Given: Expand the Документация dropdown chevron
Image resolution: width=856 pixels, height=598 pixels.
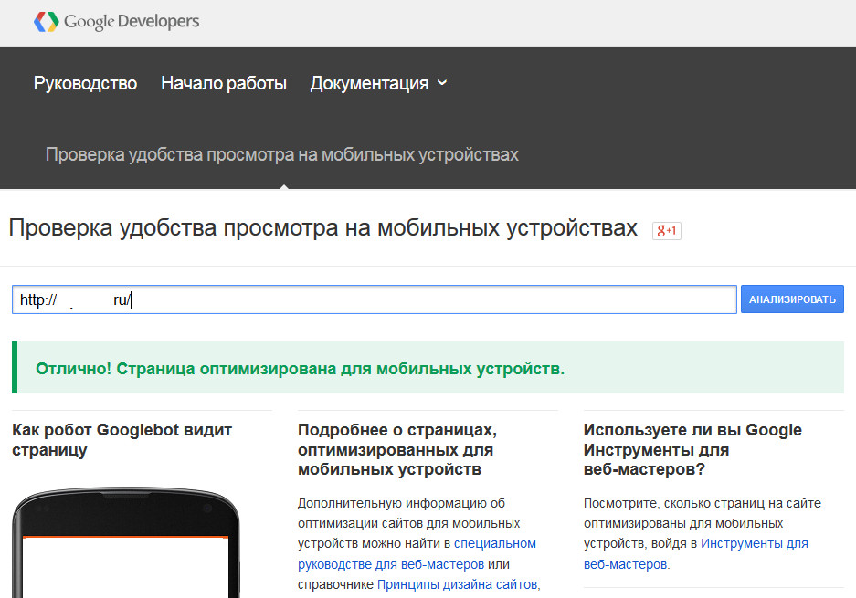Looking at the screenshot, I should coord(443,83).
